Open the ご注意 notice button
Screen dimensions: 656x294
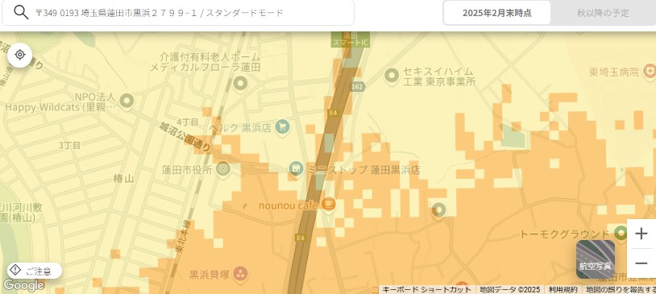click(35, 271)
